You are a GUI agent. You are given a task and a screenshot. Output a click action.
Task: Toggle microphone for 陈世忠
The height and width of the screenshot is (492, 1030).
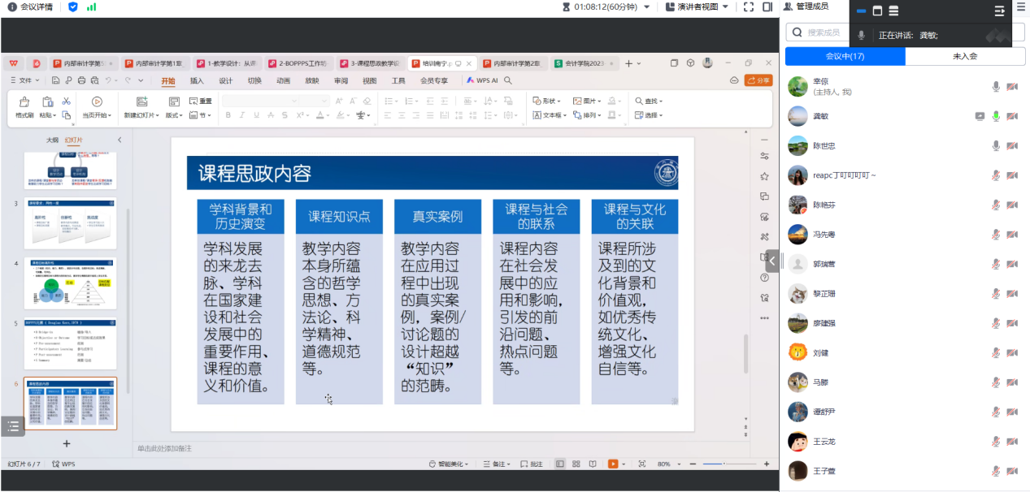[x=996, y=146]
